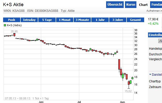Click the 28 price axis label
This screenshot has width=162, height=103.
[136, 49]
